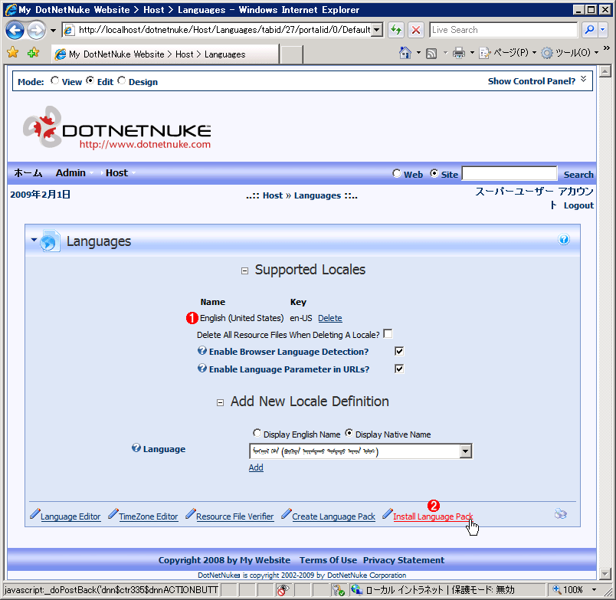
Task: Open the Language Editor link
Action: pos(70,516)
